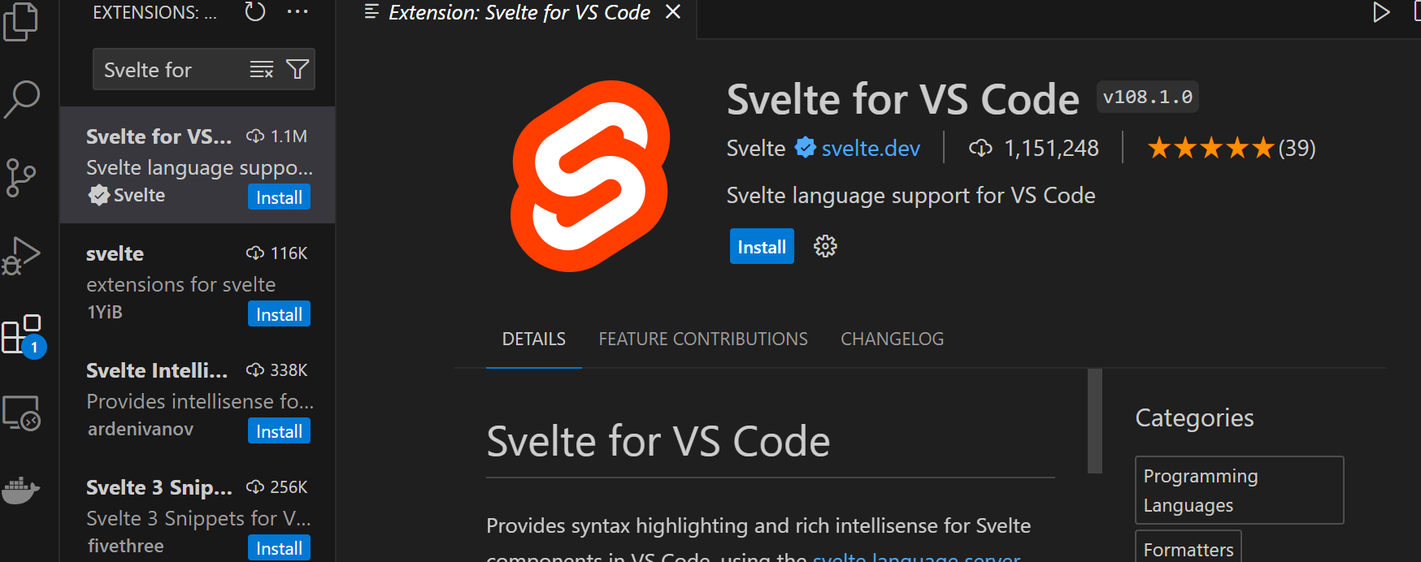The height and width of the screenshot is (562, 1421).
Task: Select the 'svelte' extension by 1YiB
Action: point(198,282)
